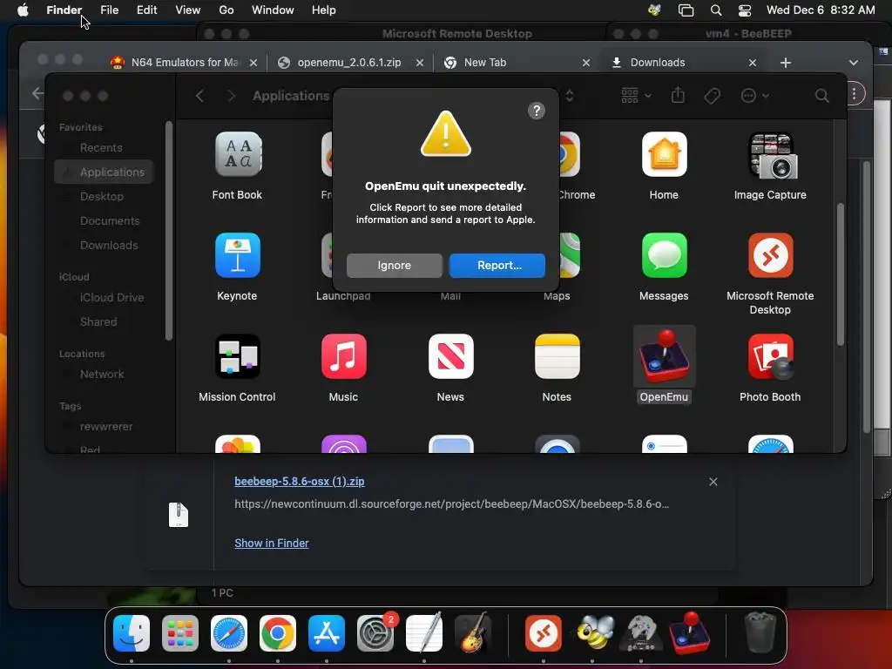The image size is (892, 669).
Task: Open Chrome tab list chevron
Action: [854, 63]
